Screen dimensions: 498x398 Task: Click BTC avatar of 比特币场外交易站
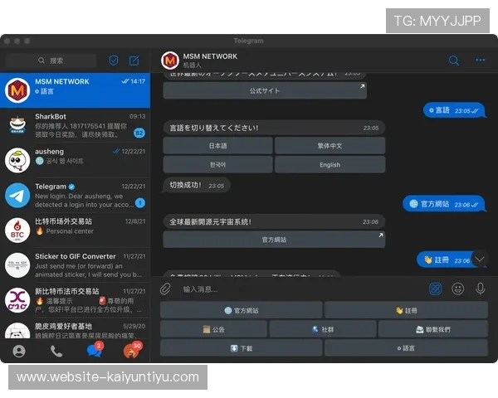click(17, 231)
